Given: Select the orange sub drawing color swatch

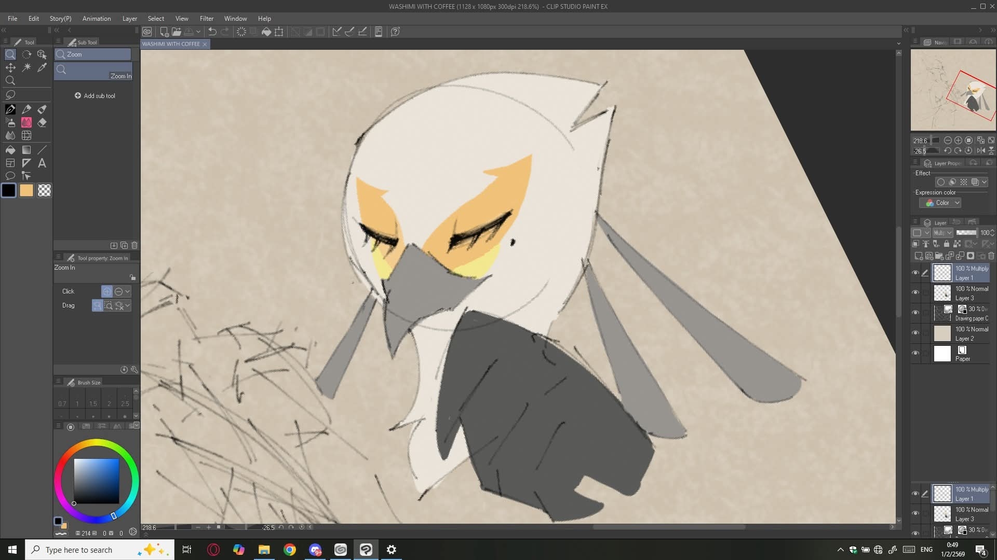Looking at the screenshot, I should click(26, 190).
